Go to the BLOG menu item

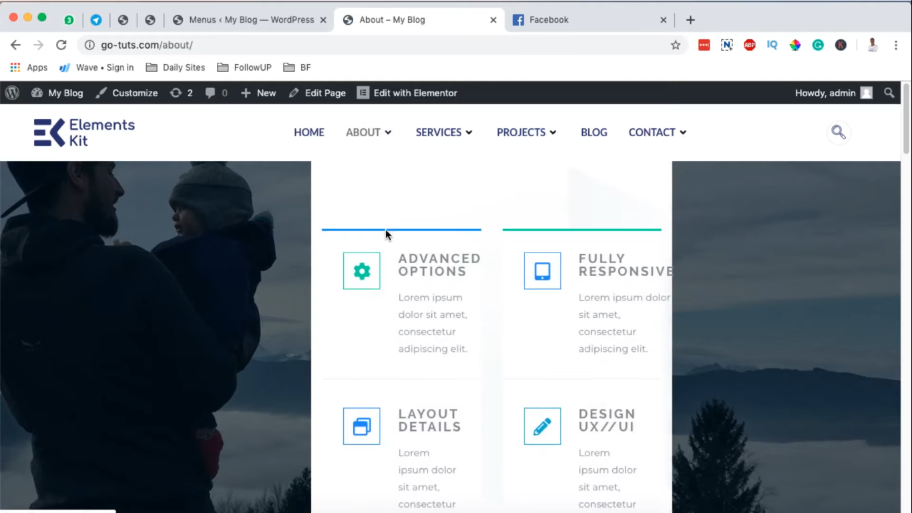click(x=594, y=132)
